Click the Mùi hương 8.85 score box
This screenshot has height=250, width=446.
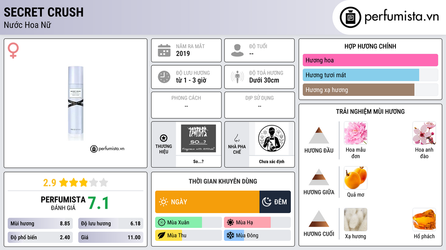[40, 224]
